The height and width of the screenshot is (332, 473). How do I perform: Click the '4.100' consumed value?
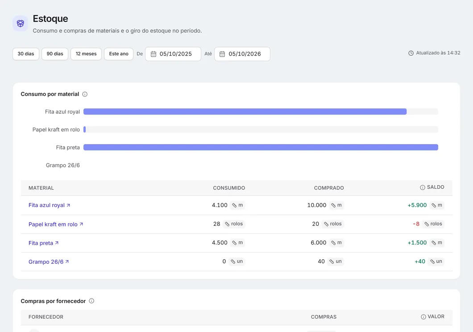pyautogui.click(x=220, y=205)
